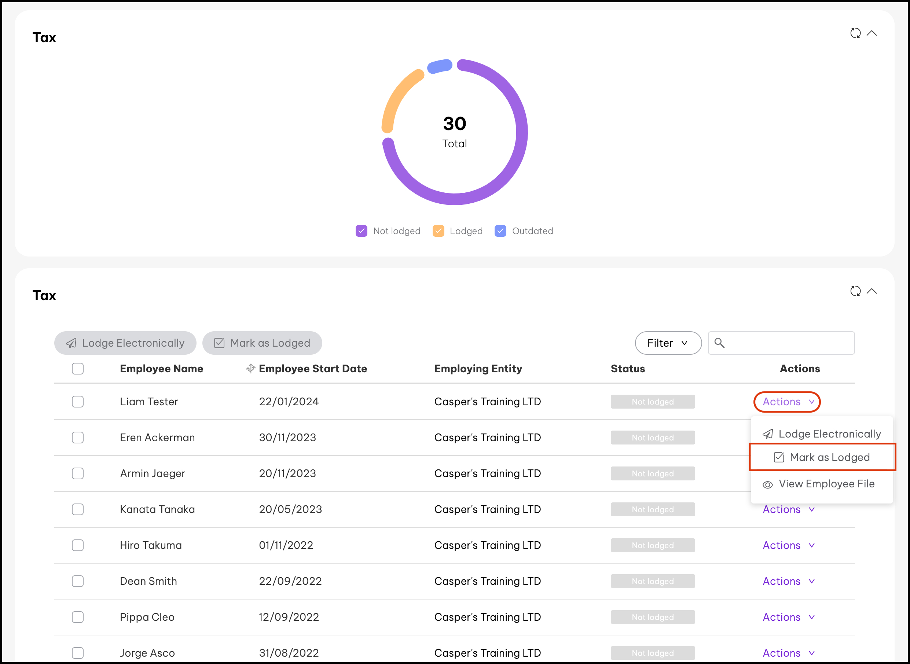Image resolution: width=910 pixels, height=664 pixels.
Task: Collapse the Tax table panel
Action: (872, 291)
